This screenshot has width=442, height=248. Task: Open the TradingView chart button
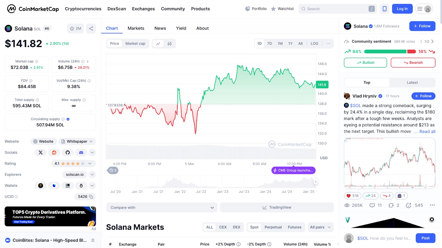pos(277,207)
